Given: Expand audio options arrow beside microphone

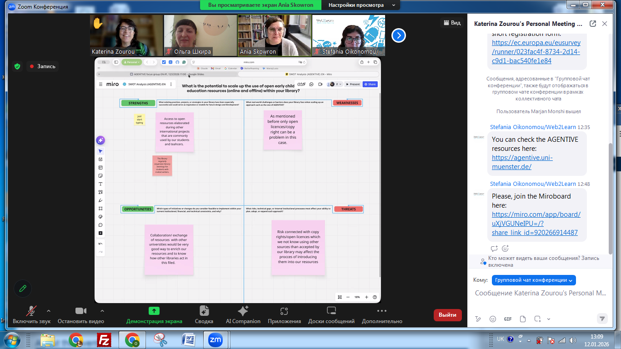Looking at the screenshot, I should (x=49, y=311).
